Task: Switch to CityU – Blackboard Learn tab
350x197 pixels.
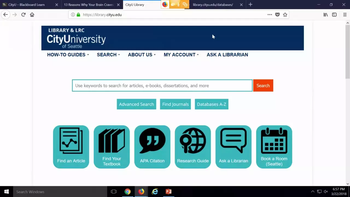Action: [30, 5]
